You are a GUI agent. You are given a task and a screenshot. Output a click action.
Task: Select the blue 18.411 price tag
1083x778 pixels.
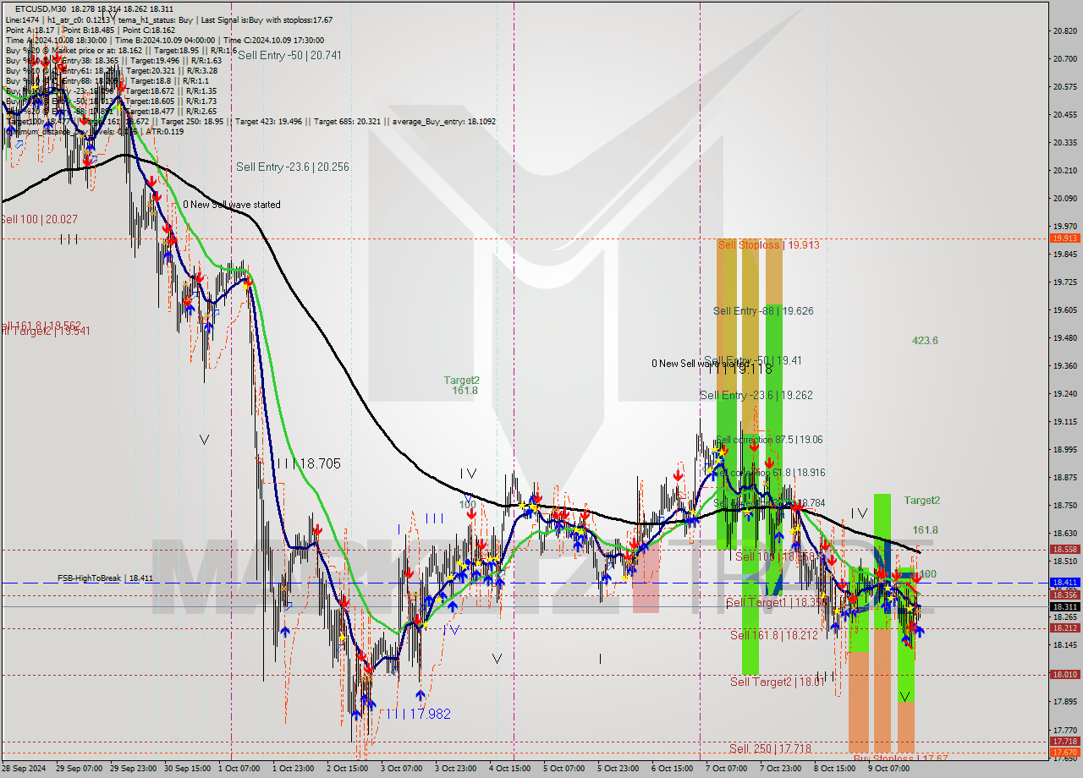pyautogui.click(x=1064, y=583)
